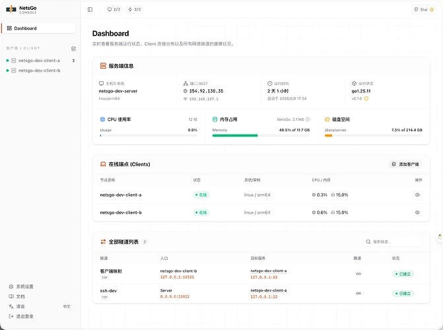View details of netsgo-dev-client-b eye icon
Viewport: 443px width, 330px height.
[417, 213]
